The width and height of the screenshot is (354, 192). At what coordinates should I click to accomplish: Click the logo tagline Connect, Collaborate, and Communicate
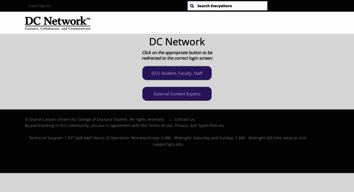pyautogui.click(x=57, y=29)
